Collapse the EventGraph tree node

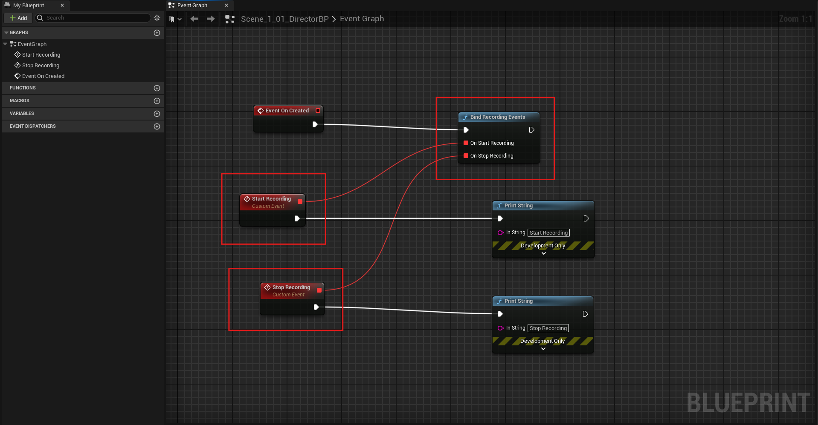point(6,44)
